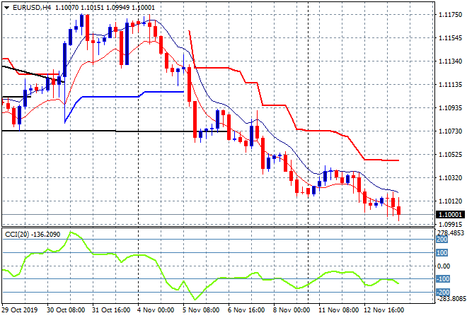Image resolution: width=467 pixels, height=318 pixels.
Task: Click the triangle arrow before EURUSD,H4
Action: [x=7, y=8]
